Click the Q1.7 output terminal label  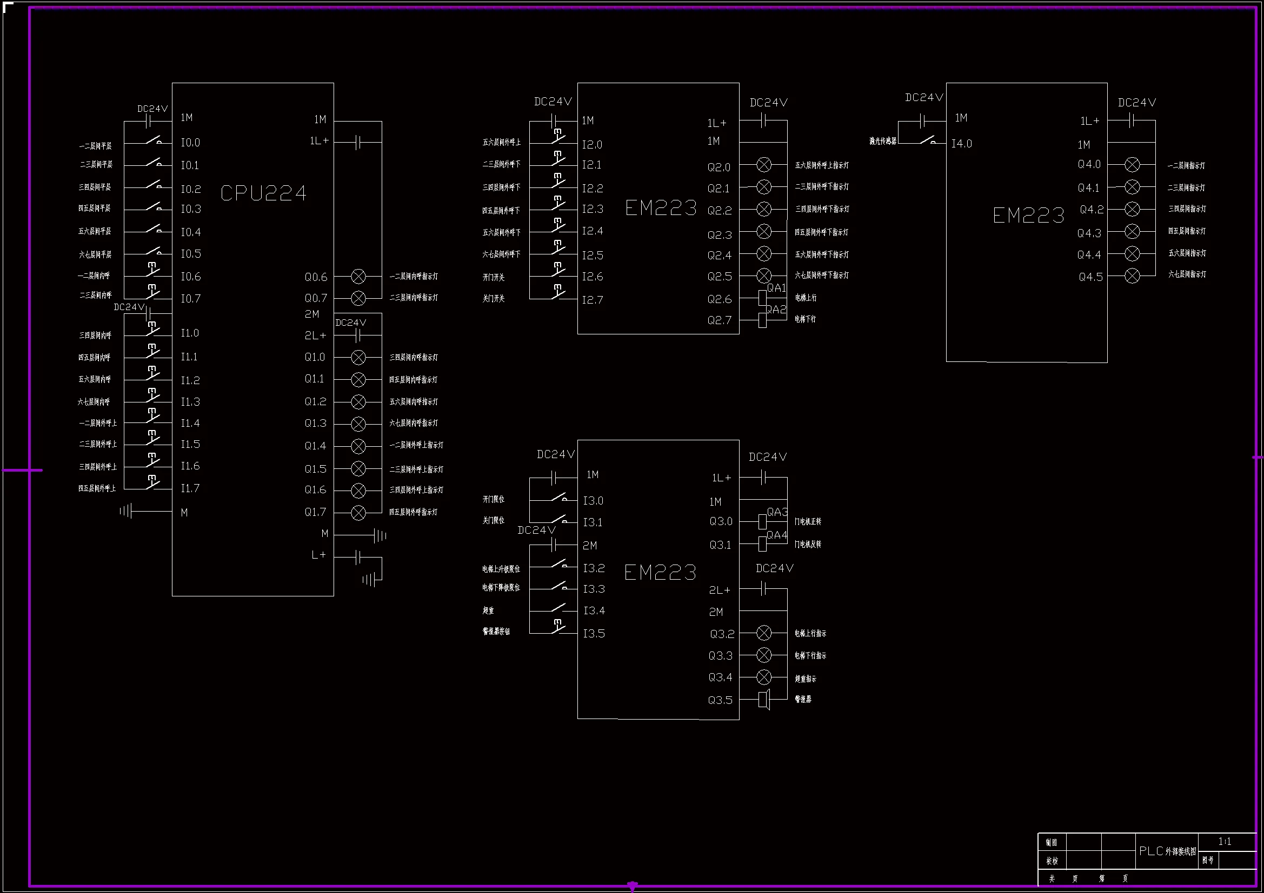click(315, 512)
